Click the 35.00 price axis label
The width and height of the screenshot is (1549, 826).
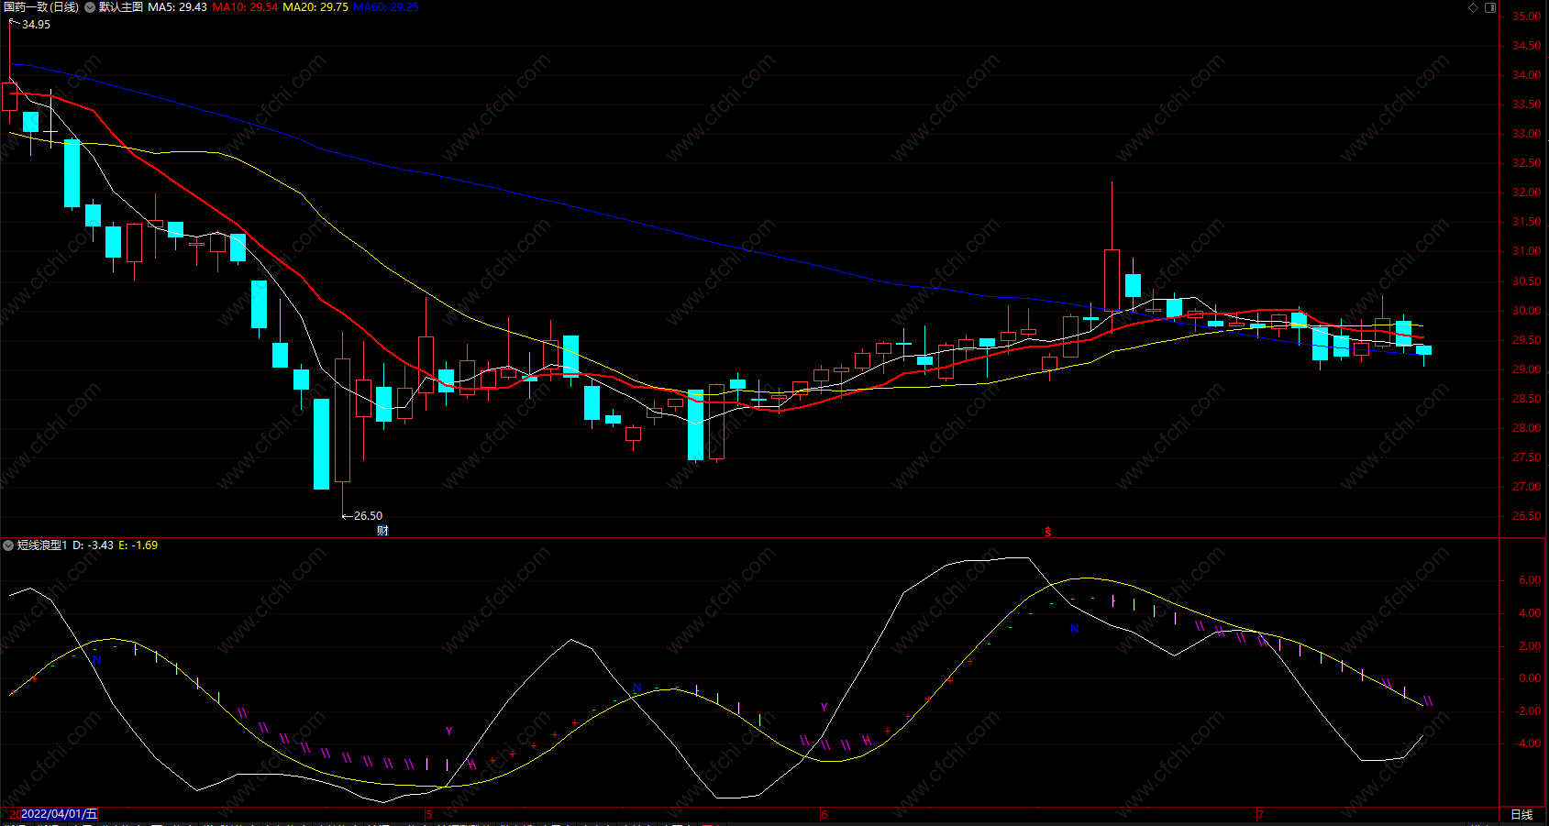[1527, 17]
